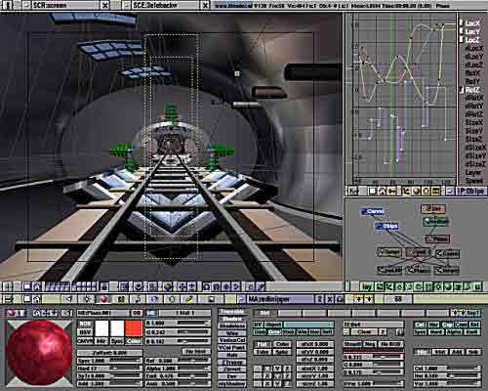Toggle the Shadow material option
The image size is (488, 391).
[x=231, y=319]
